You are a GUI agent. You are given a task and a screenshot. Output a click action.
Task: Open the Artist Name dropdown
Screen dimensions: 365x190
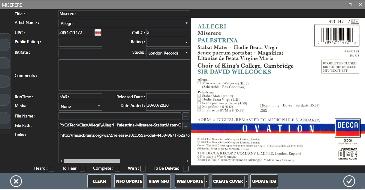[186, 23]
